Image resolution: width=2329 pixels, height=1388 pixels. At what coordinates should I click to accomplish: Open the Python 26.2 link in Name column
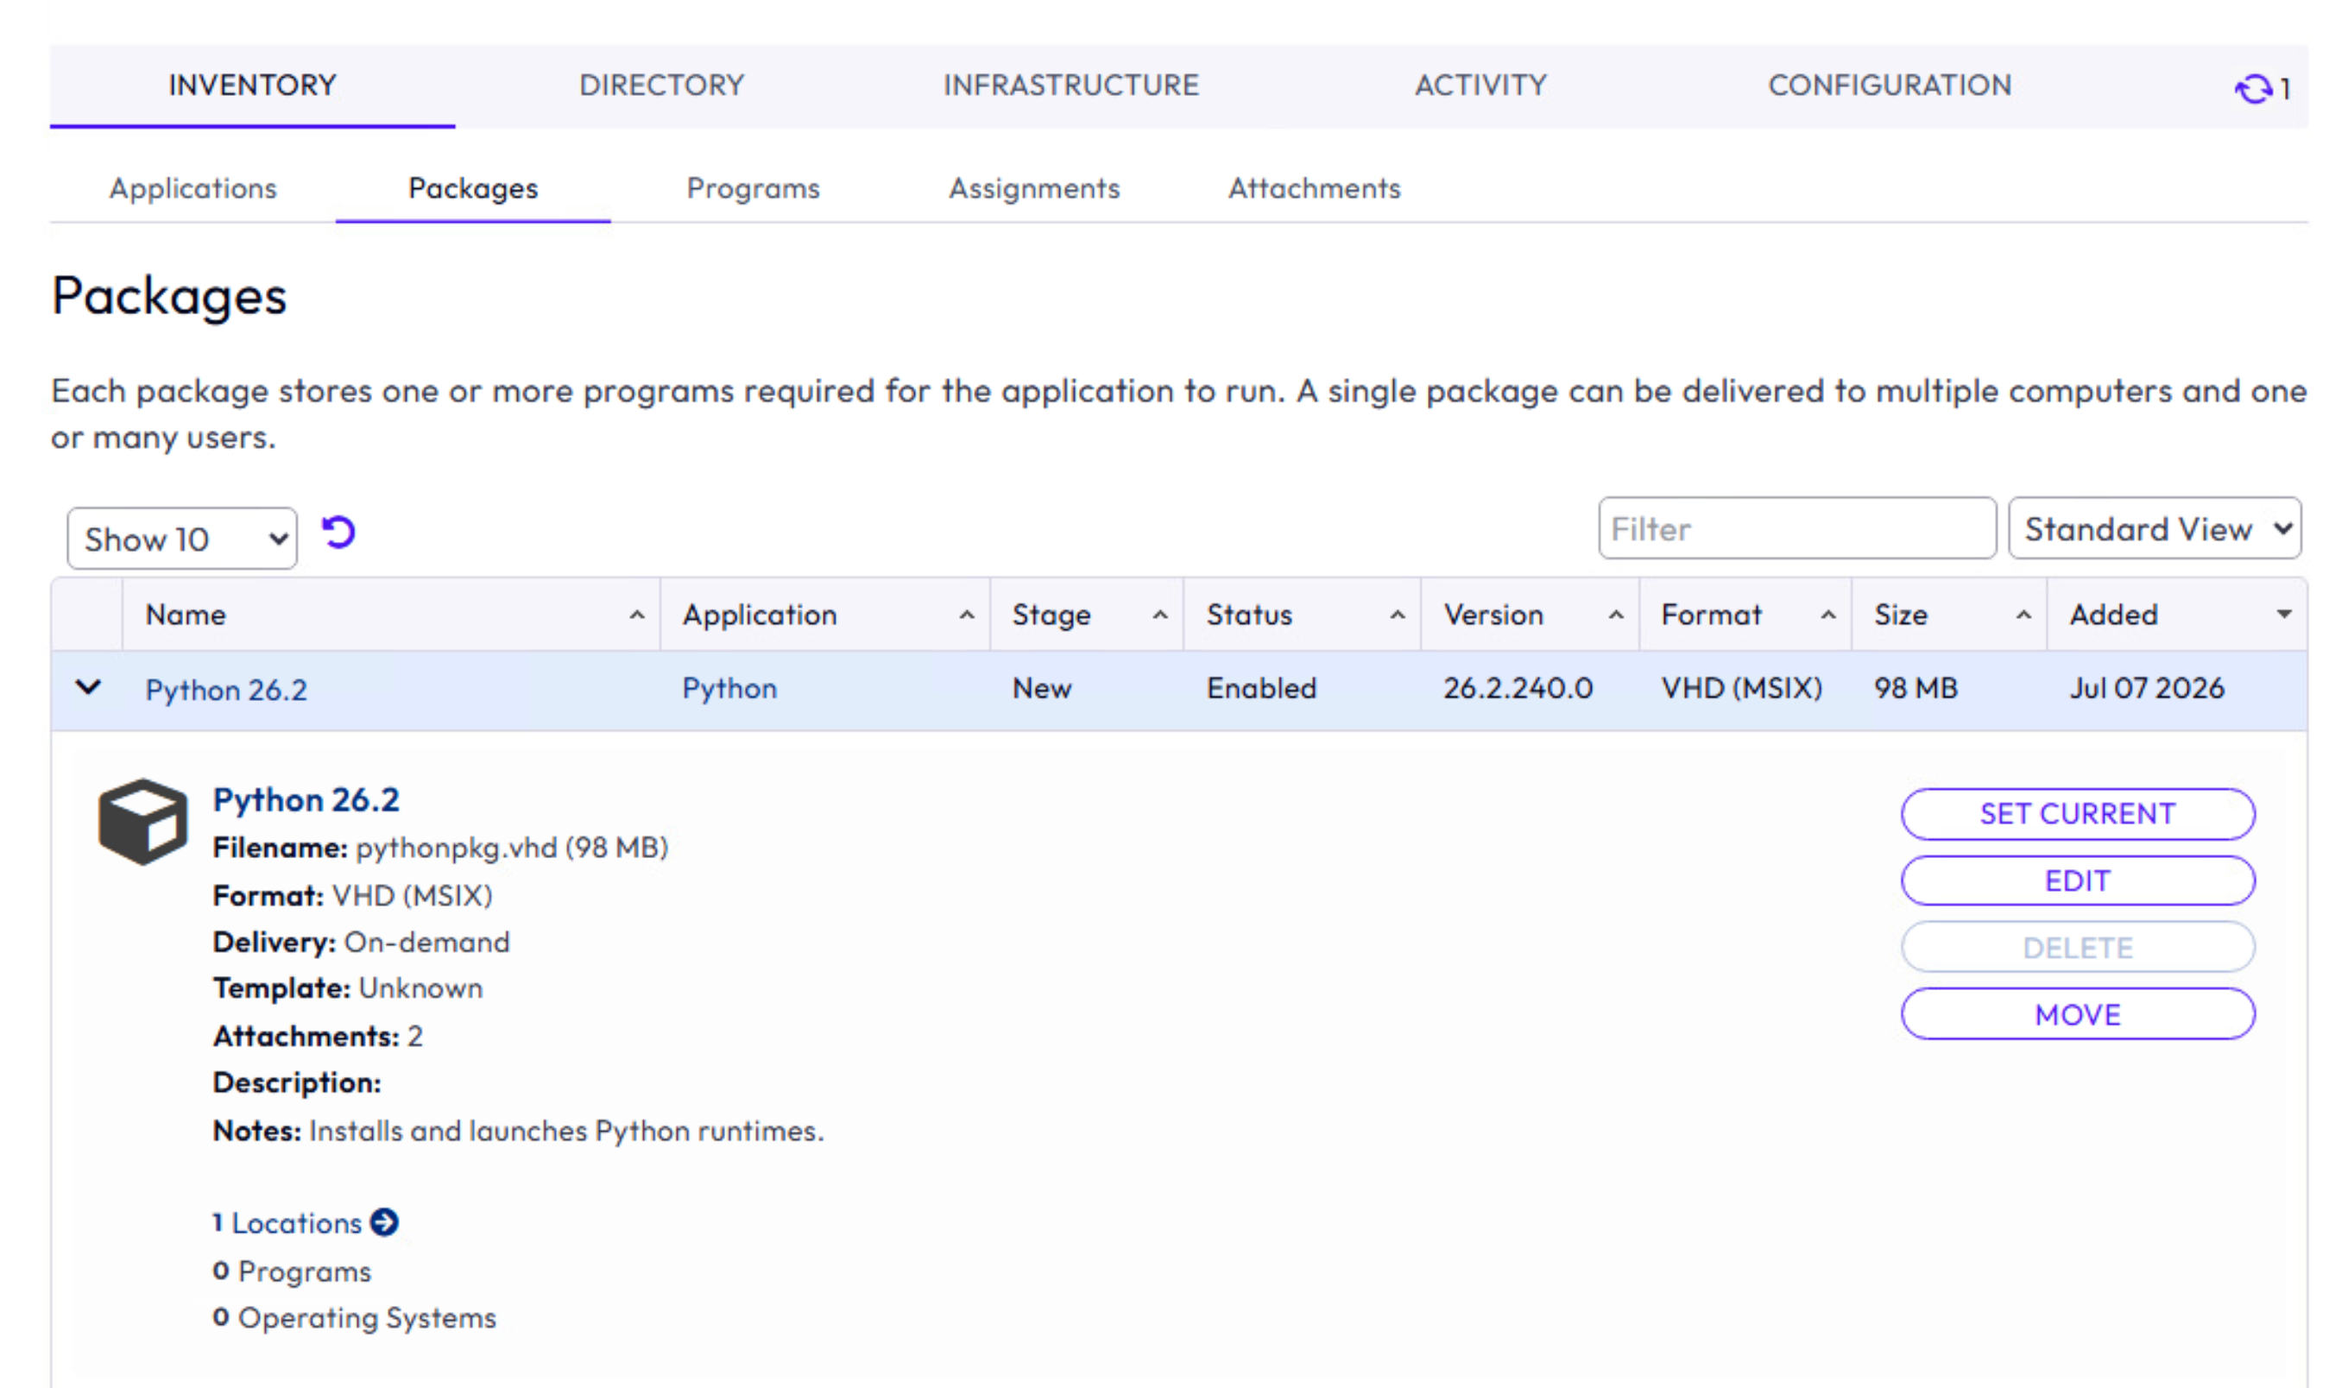tap(226, 690)
